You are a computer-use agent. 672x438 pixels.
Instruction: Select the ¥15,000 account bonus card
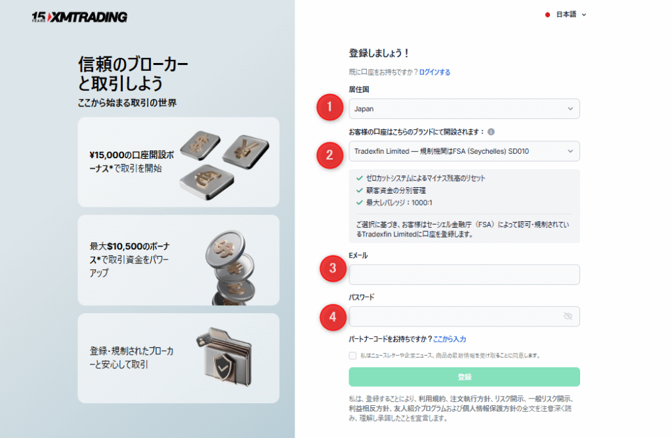pyautogui.click(x=178, y=162)
